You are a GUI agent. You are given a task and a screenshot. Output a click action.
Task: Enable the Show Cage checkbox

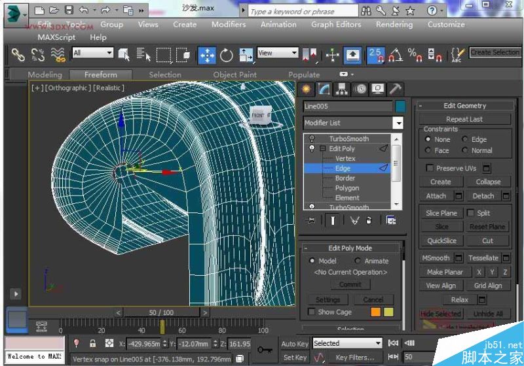[312, 312]
